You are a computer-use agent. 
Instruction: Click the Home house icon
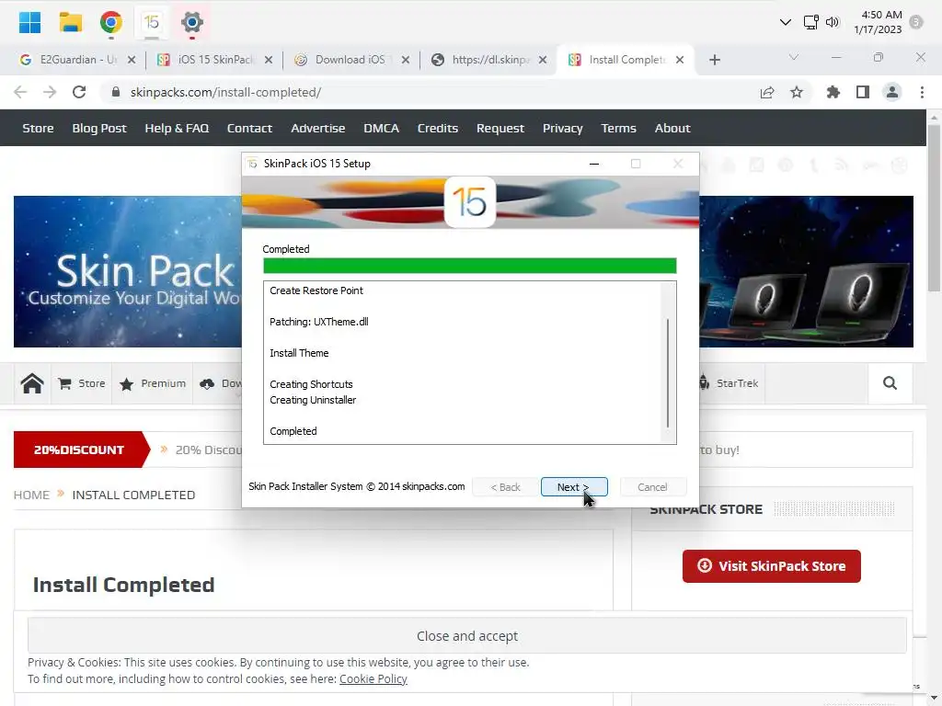click(x=32, y=383)
